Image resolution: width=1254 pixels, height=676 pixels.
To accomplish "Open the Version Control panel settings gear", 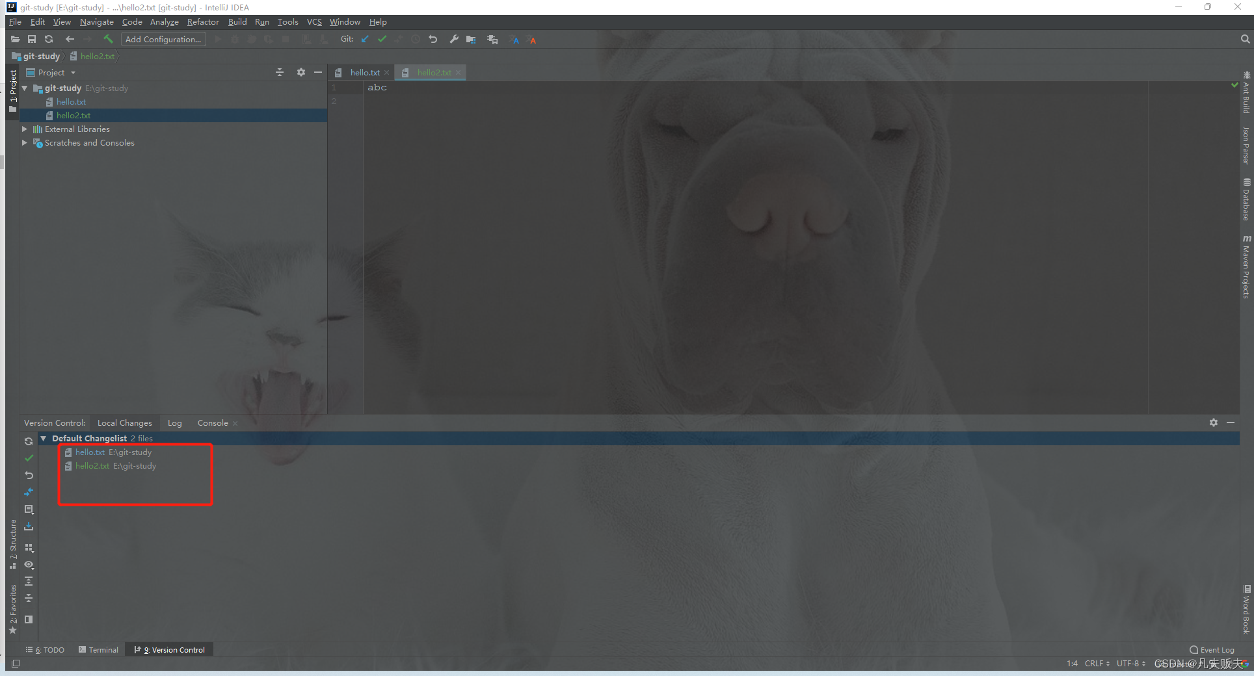I will (1214, 422).
